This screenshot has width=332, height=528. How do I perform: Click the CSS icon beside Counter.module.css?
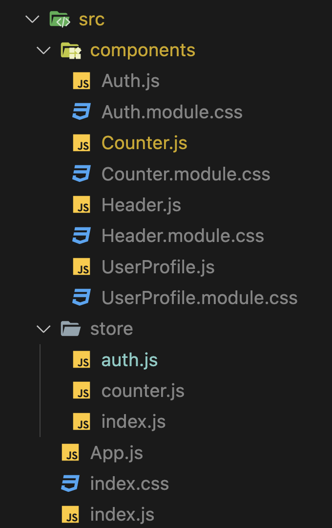click(x=82, y=174)
